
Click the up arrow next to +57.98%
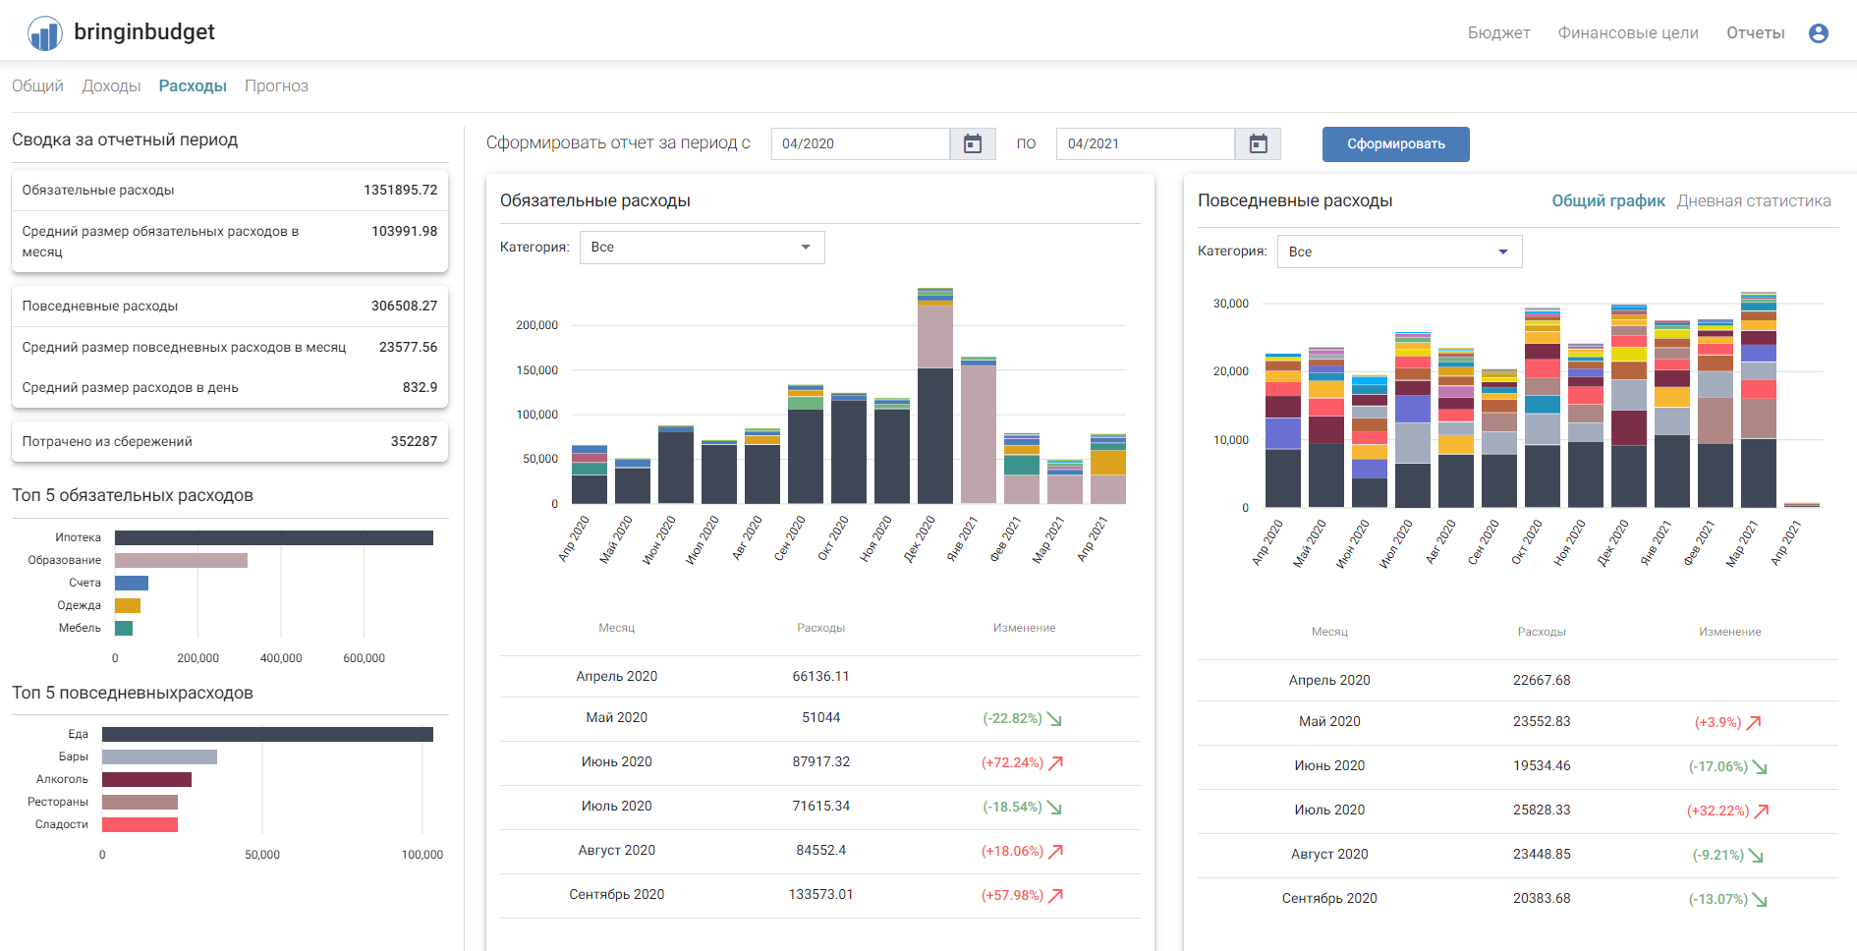[x=1056, y=896]
